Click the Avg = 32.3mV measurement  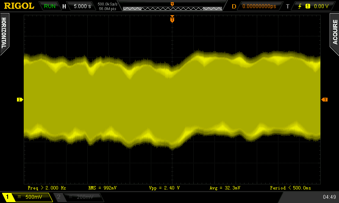pyautogui.click(x=225, y=188)
